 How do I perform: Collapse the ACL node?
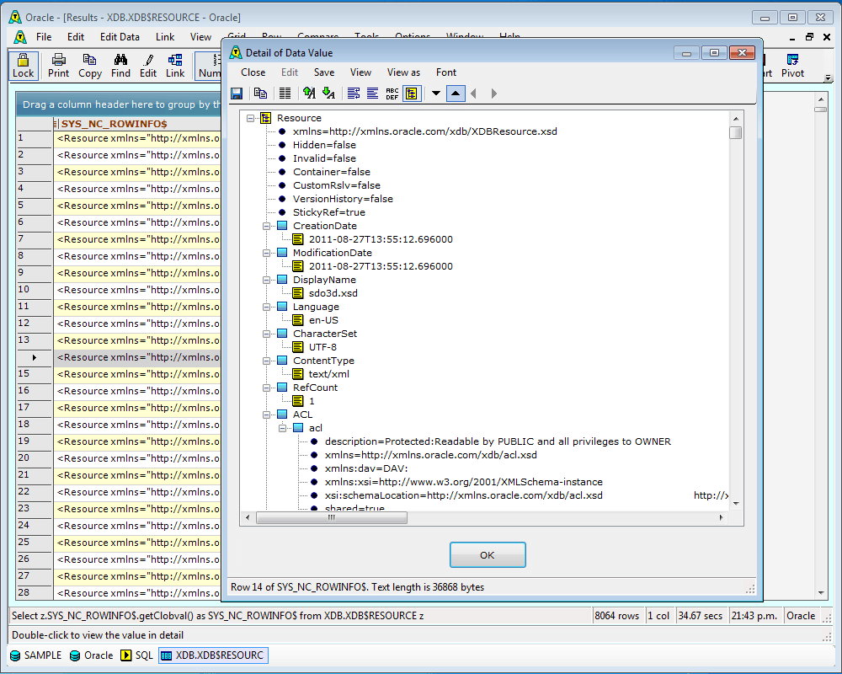coord(266,415)
